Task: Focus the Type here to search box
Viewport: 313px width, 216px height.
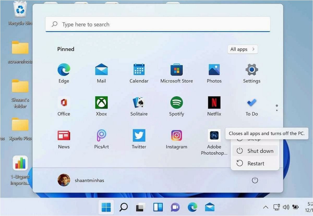Action: click(x=158, y=25)
